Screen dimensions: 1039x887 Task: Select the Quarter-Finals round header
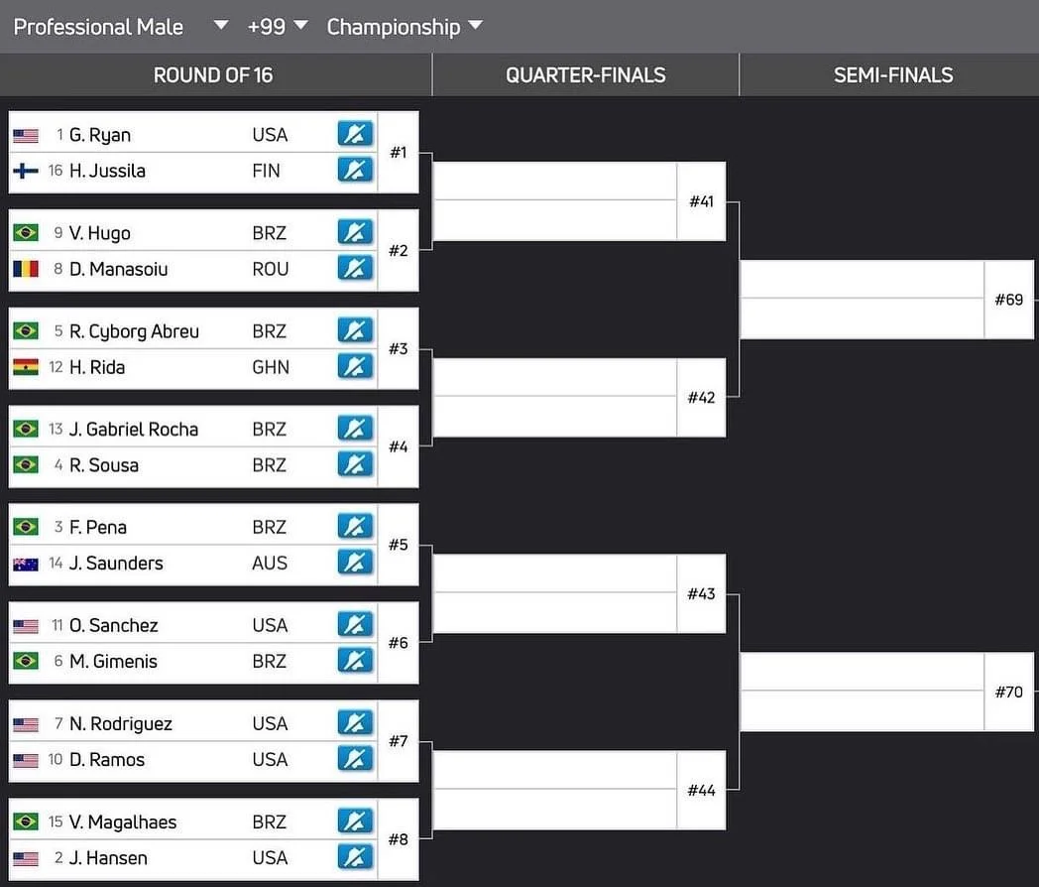click(585, 75)
